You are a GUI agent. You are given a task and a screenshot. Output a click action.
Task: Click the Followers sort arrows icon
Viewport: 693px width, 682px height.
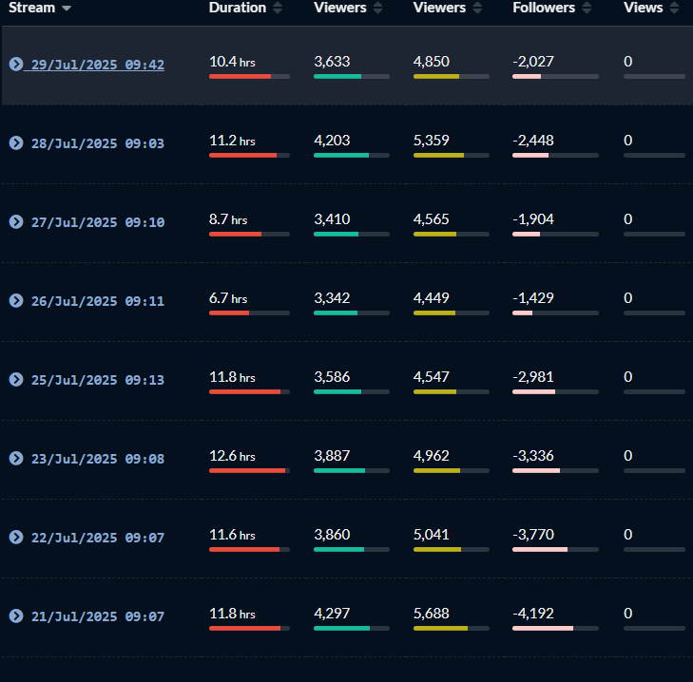coord(587,8)
